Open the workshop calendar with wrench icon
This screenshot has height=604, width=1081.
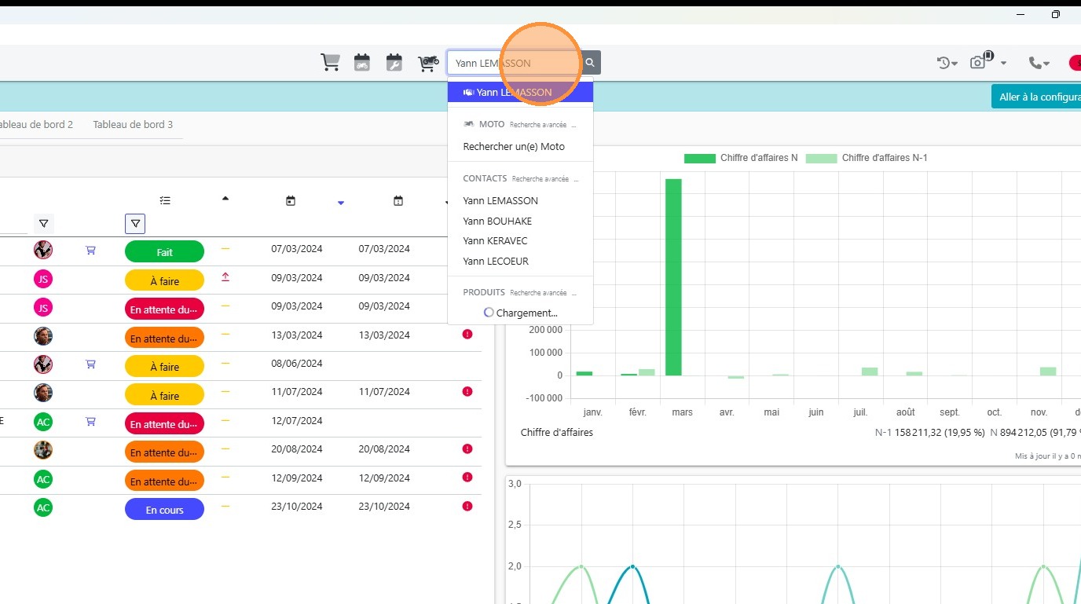[394, 63]
